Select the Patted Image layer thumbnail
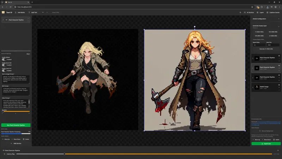 coord(257,87)
